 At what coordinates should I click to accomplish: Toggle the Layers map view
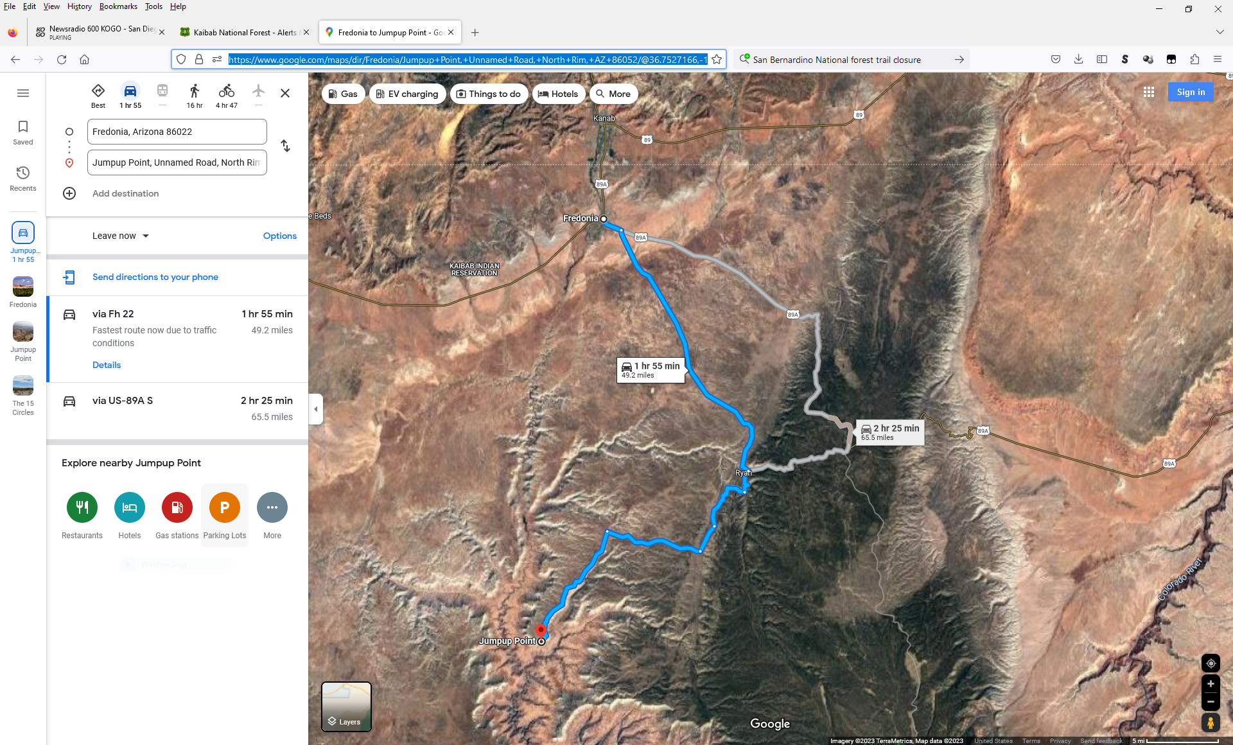coord(346,706)
